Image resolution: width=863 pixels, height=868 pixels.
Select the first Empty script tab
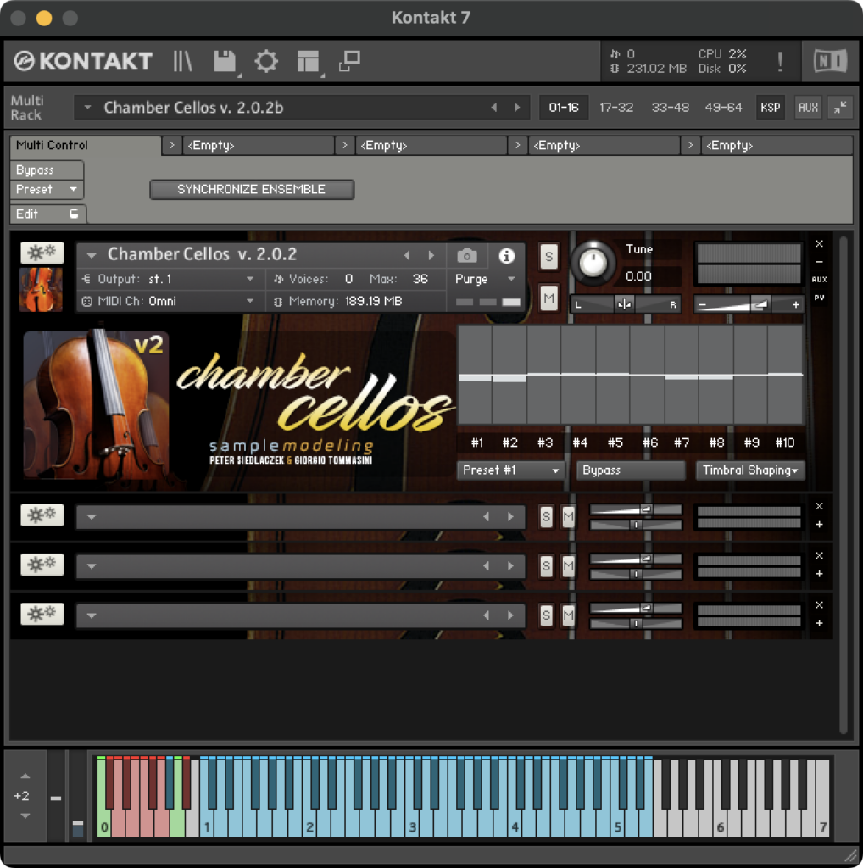(x=258, y=145)
